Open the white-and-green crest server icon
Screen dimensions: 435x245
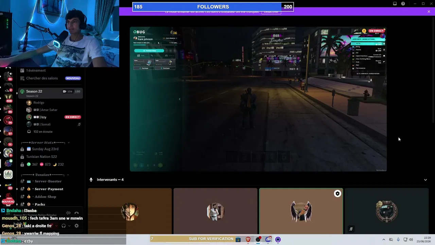coord(8,175)
